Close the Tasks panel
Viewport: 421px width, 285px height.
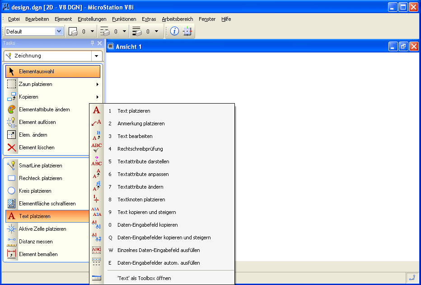[100, 43]
